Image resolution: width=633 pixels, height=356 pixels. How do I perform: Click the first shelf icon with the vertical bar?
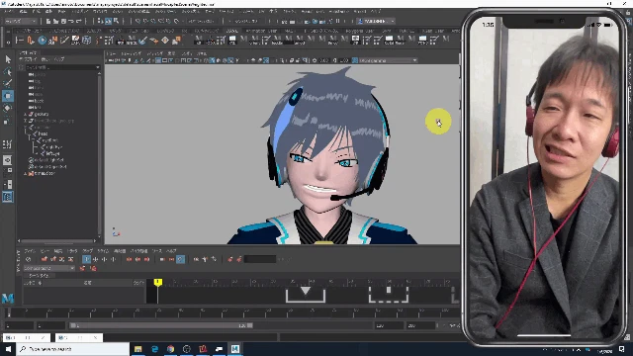(20, 41)
